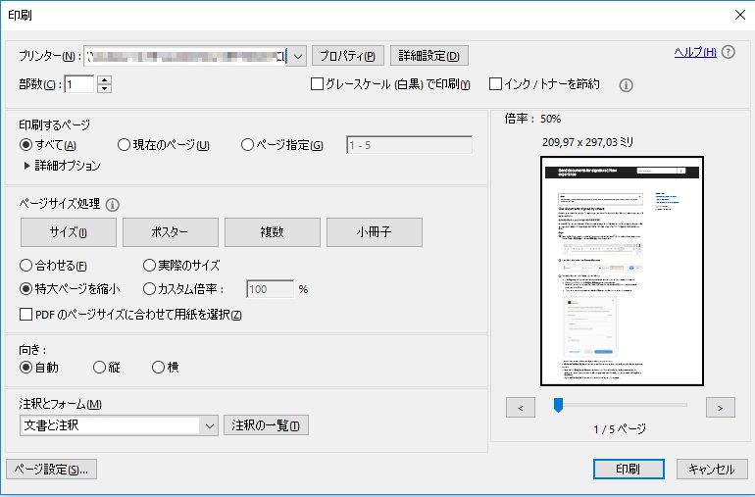Expand the 詳細オプション disclosure triangle
This screenshot has height=497, width=755.
[27, 166]
